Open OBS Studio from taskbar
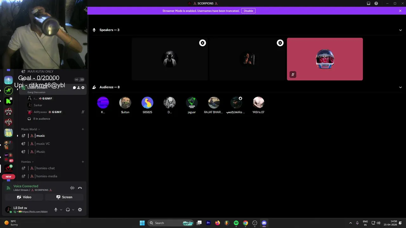Viewport: 406px width, 228px height. tap(255, 223)
